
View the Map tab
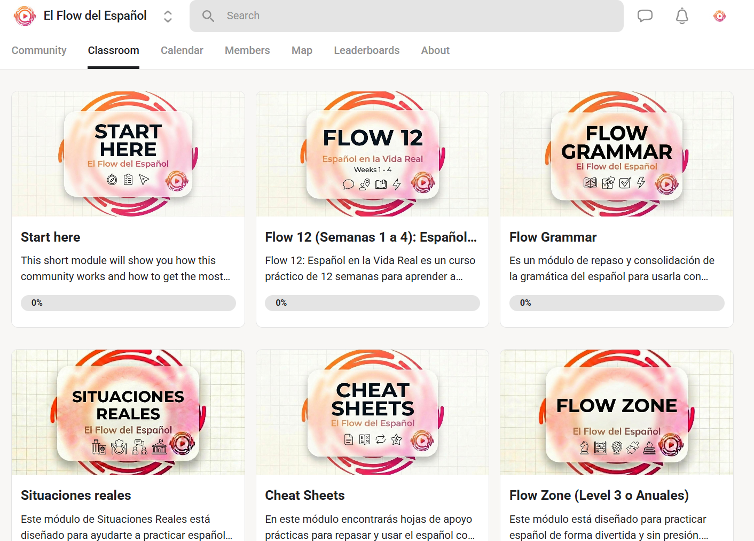(302, 50)
